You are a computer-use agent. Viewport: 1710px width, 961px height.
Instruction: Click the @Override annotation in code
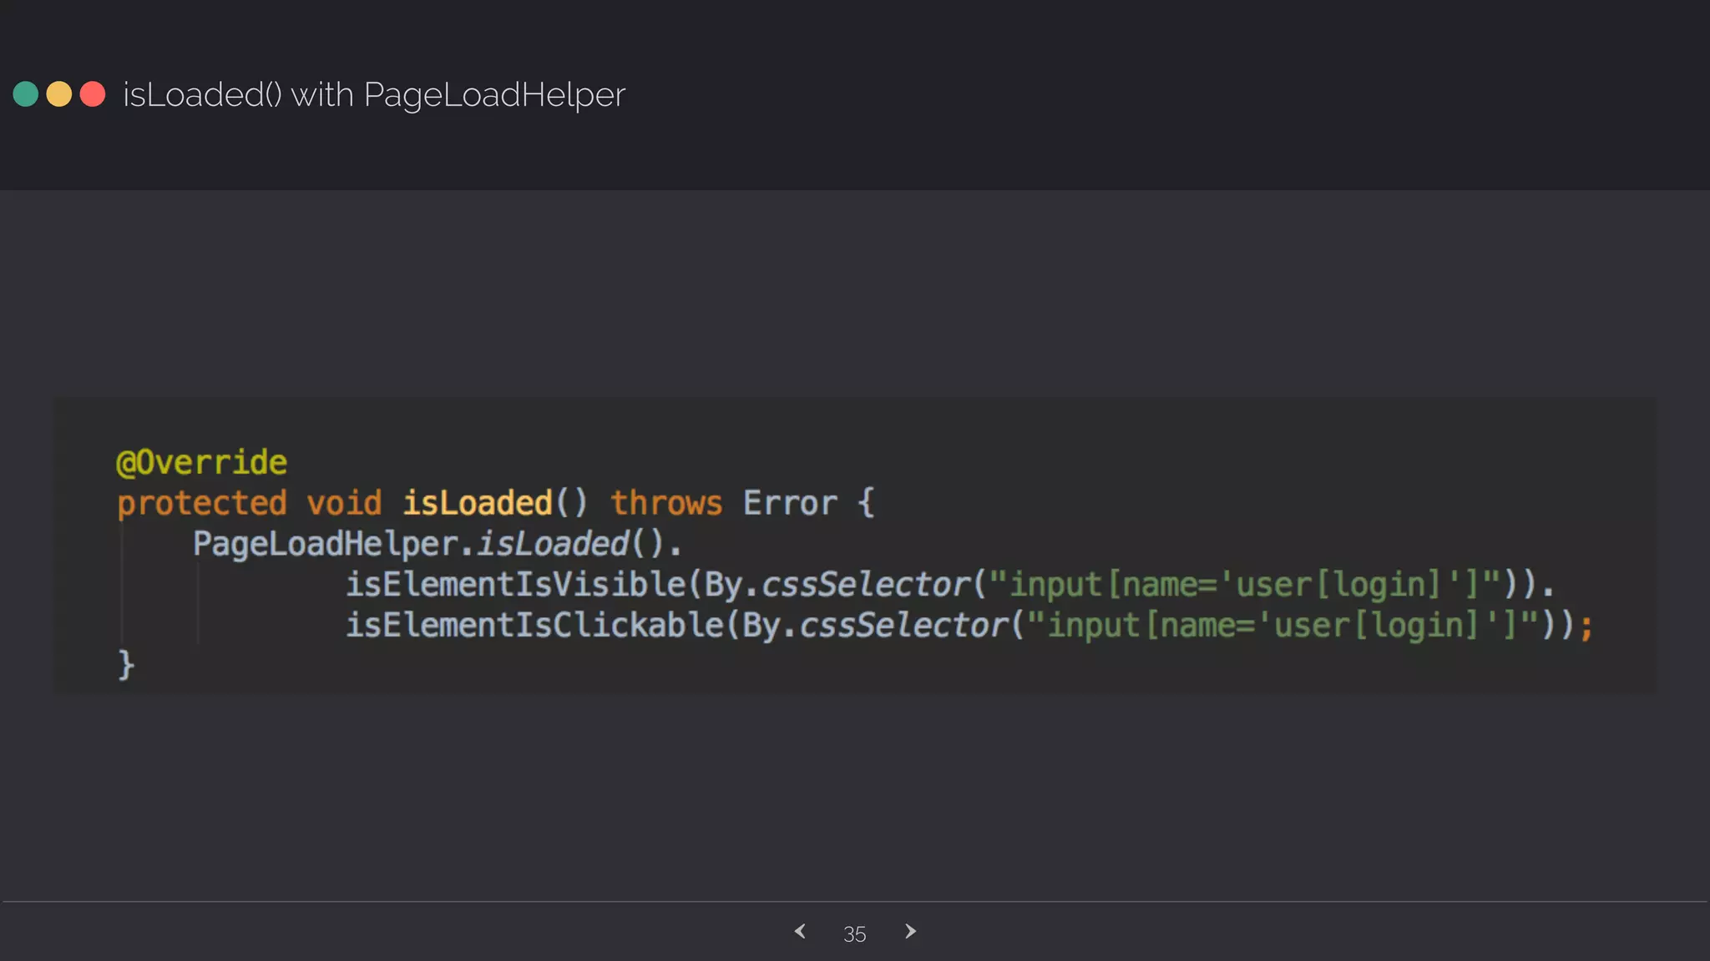201,462
